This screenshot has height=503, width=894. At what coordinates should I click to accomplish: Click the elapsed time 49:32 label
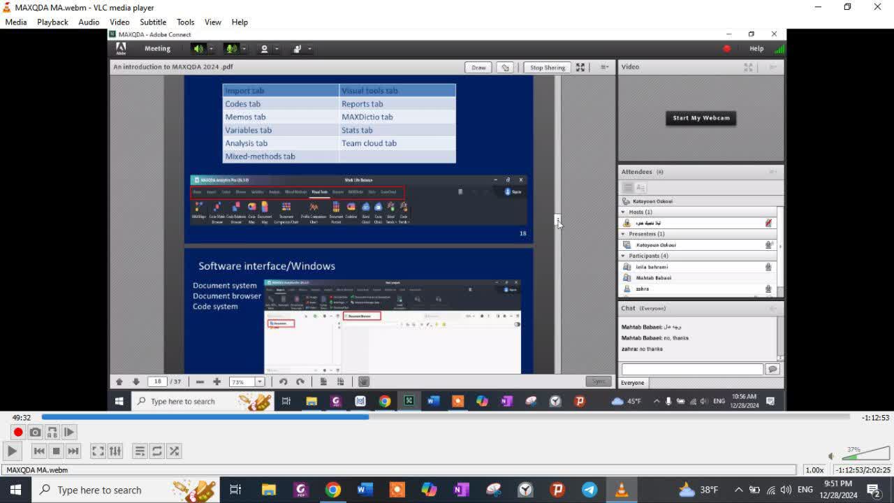tap(22, 418)
